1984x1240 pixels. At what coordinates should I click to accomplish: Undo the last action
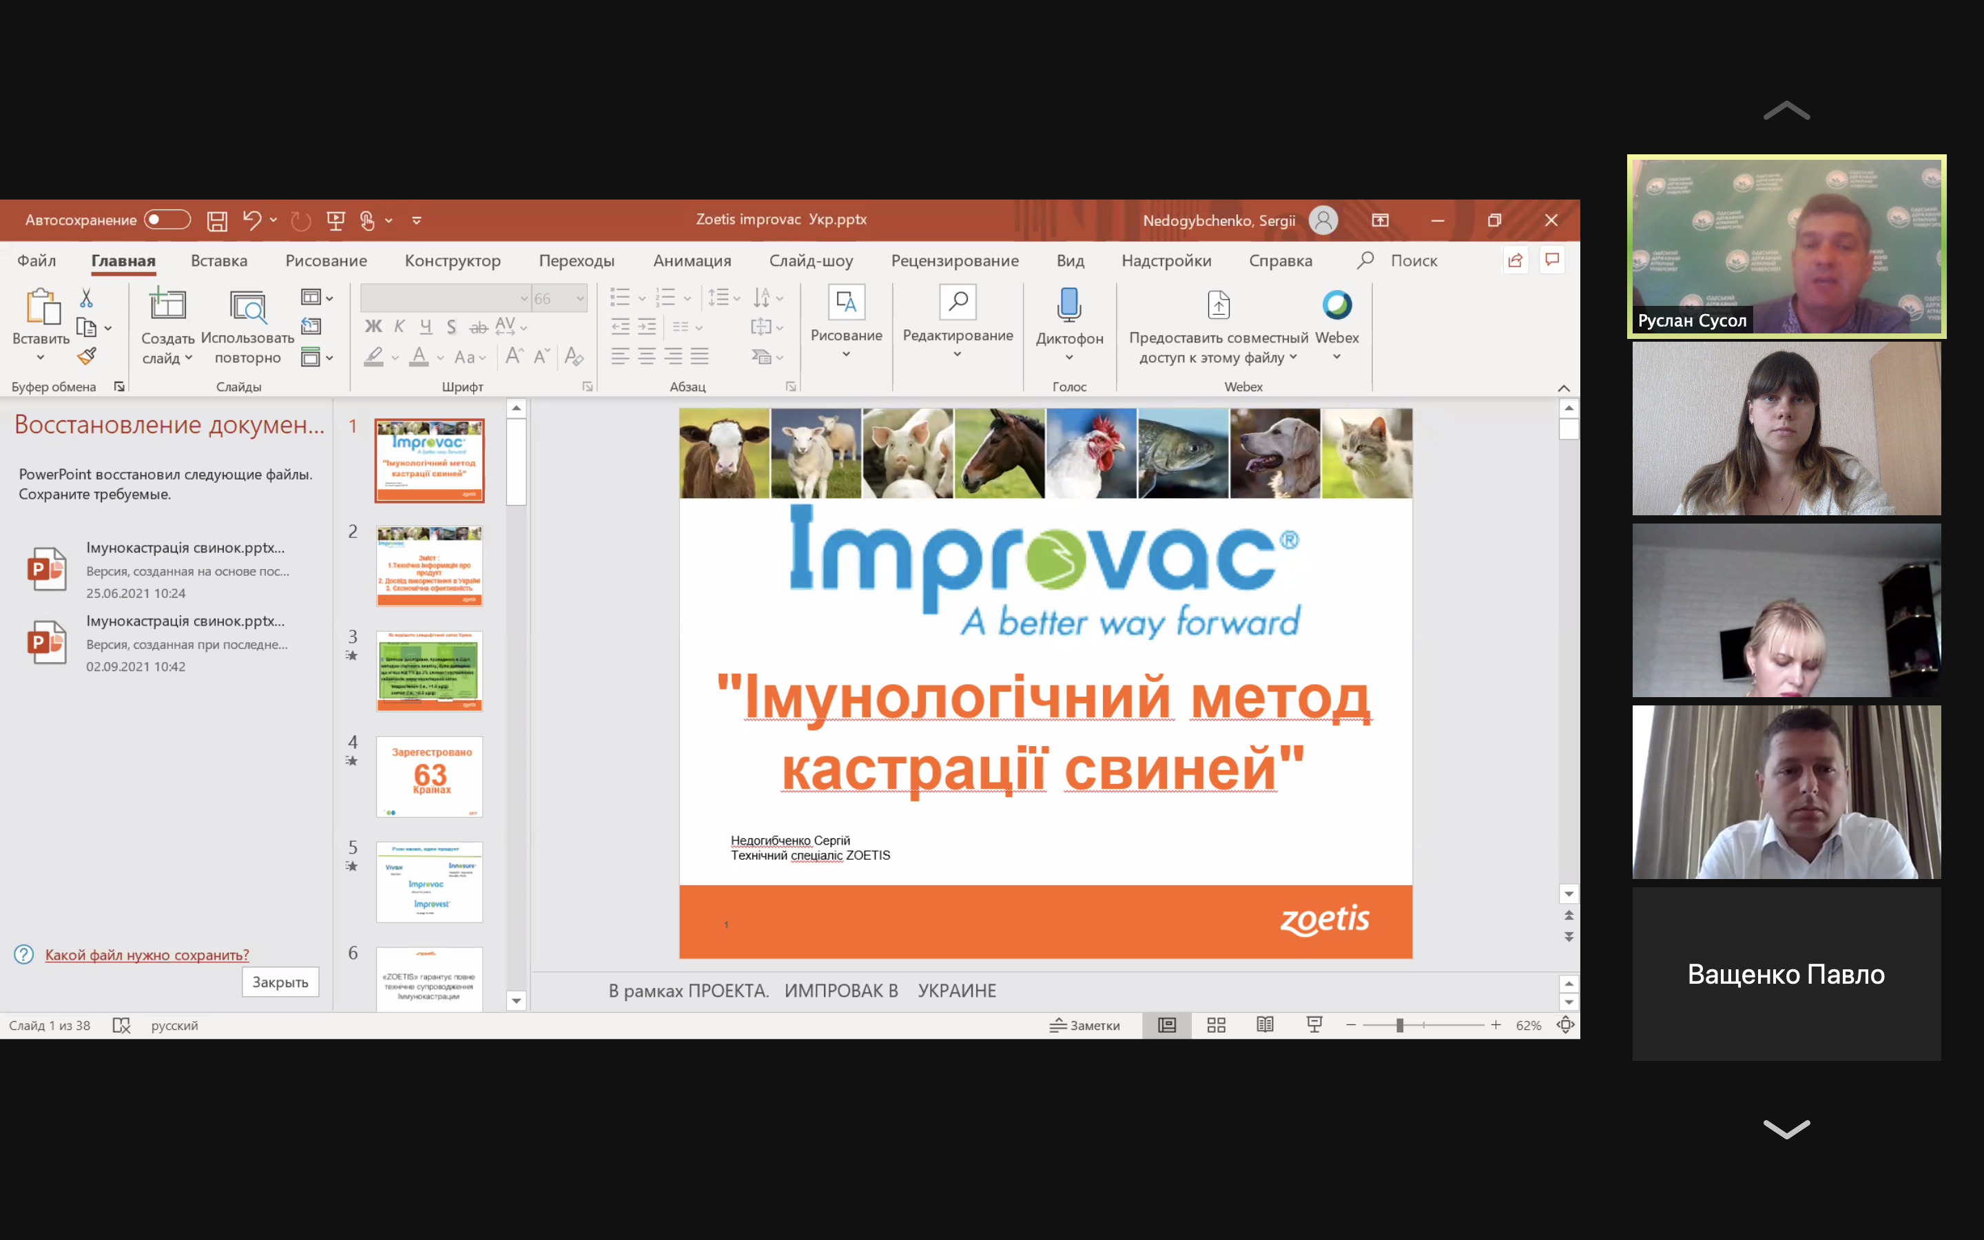tap(251, 220)
